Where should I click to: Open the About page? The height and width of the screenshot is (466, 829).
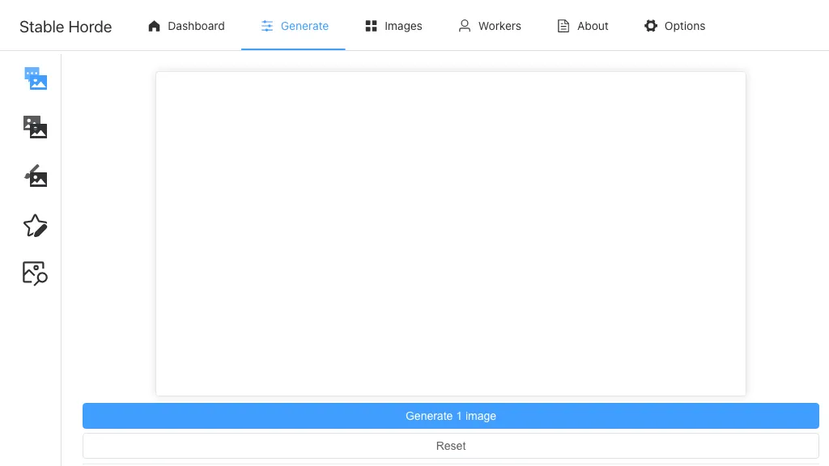click(x=591, y=25)
